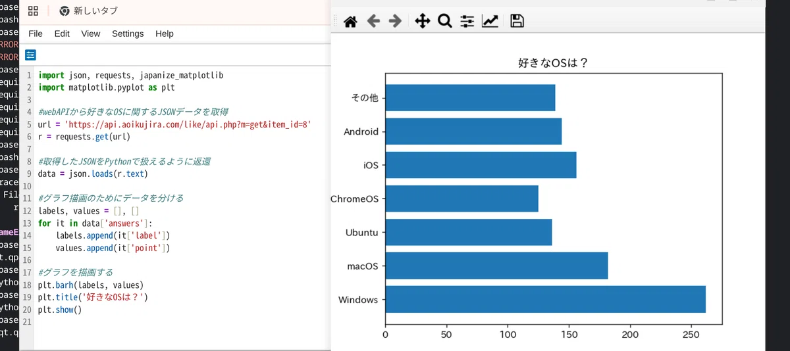Click the Windows bar in chart

tap(545, 300)
